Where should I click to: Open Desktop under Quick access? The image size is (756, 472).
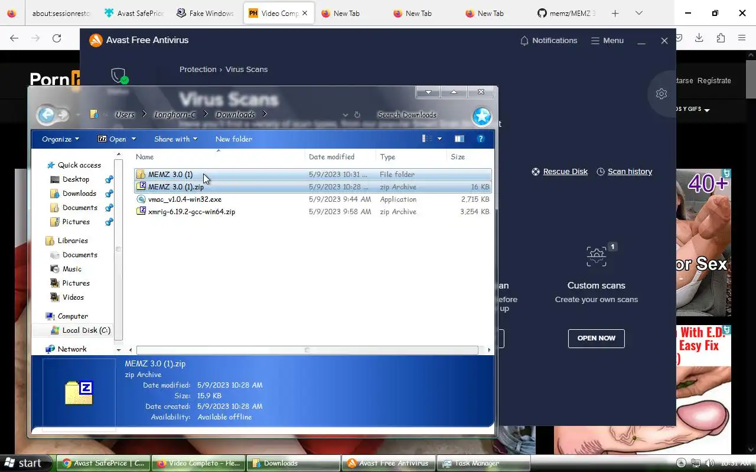(x=76, y=179)
